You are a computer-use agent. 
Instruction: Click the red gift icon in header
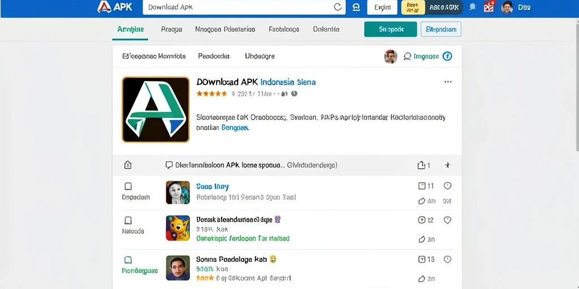click(x=489, y=7)
